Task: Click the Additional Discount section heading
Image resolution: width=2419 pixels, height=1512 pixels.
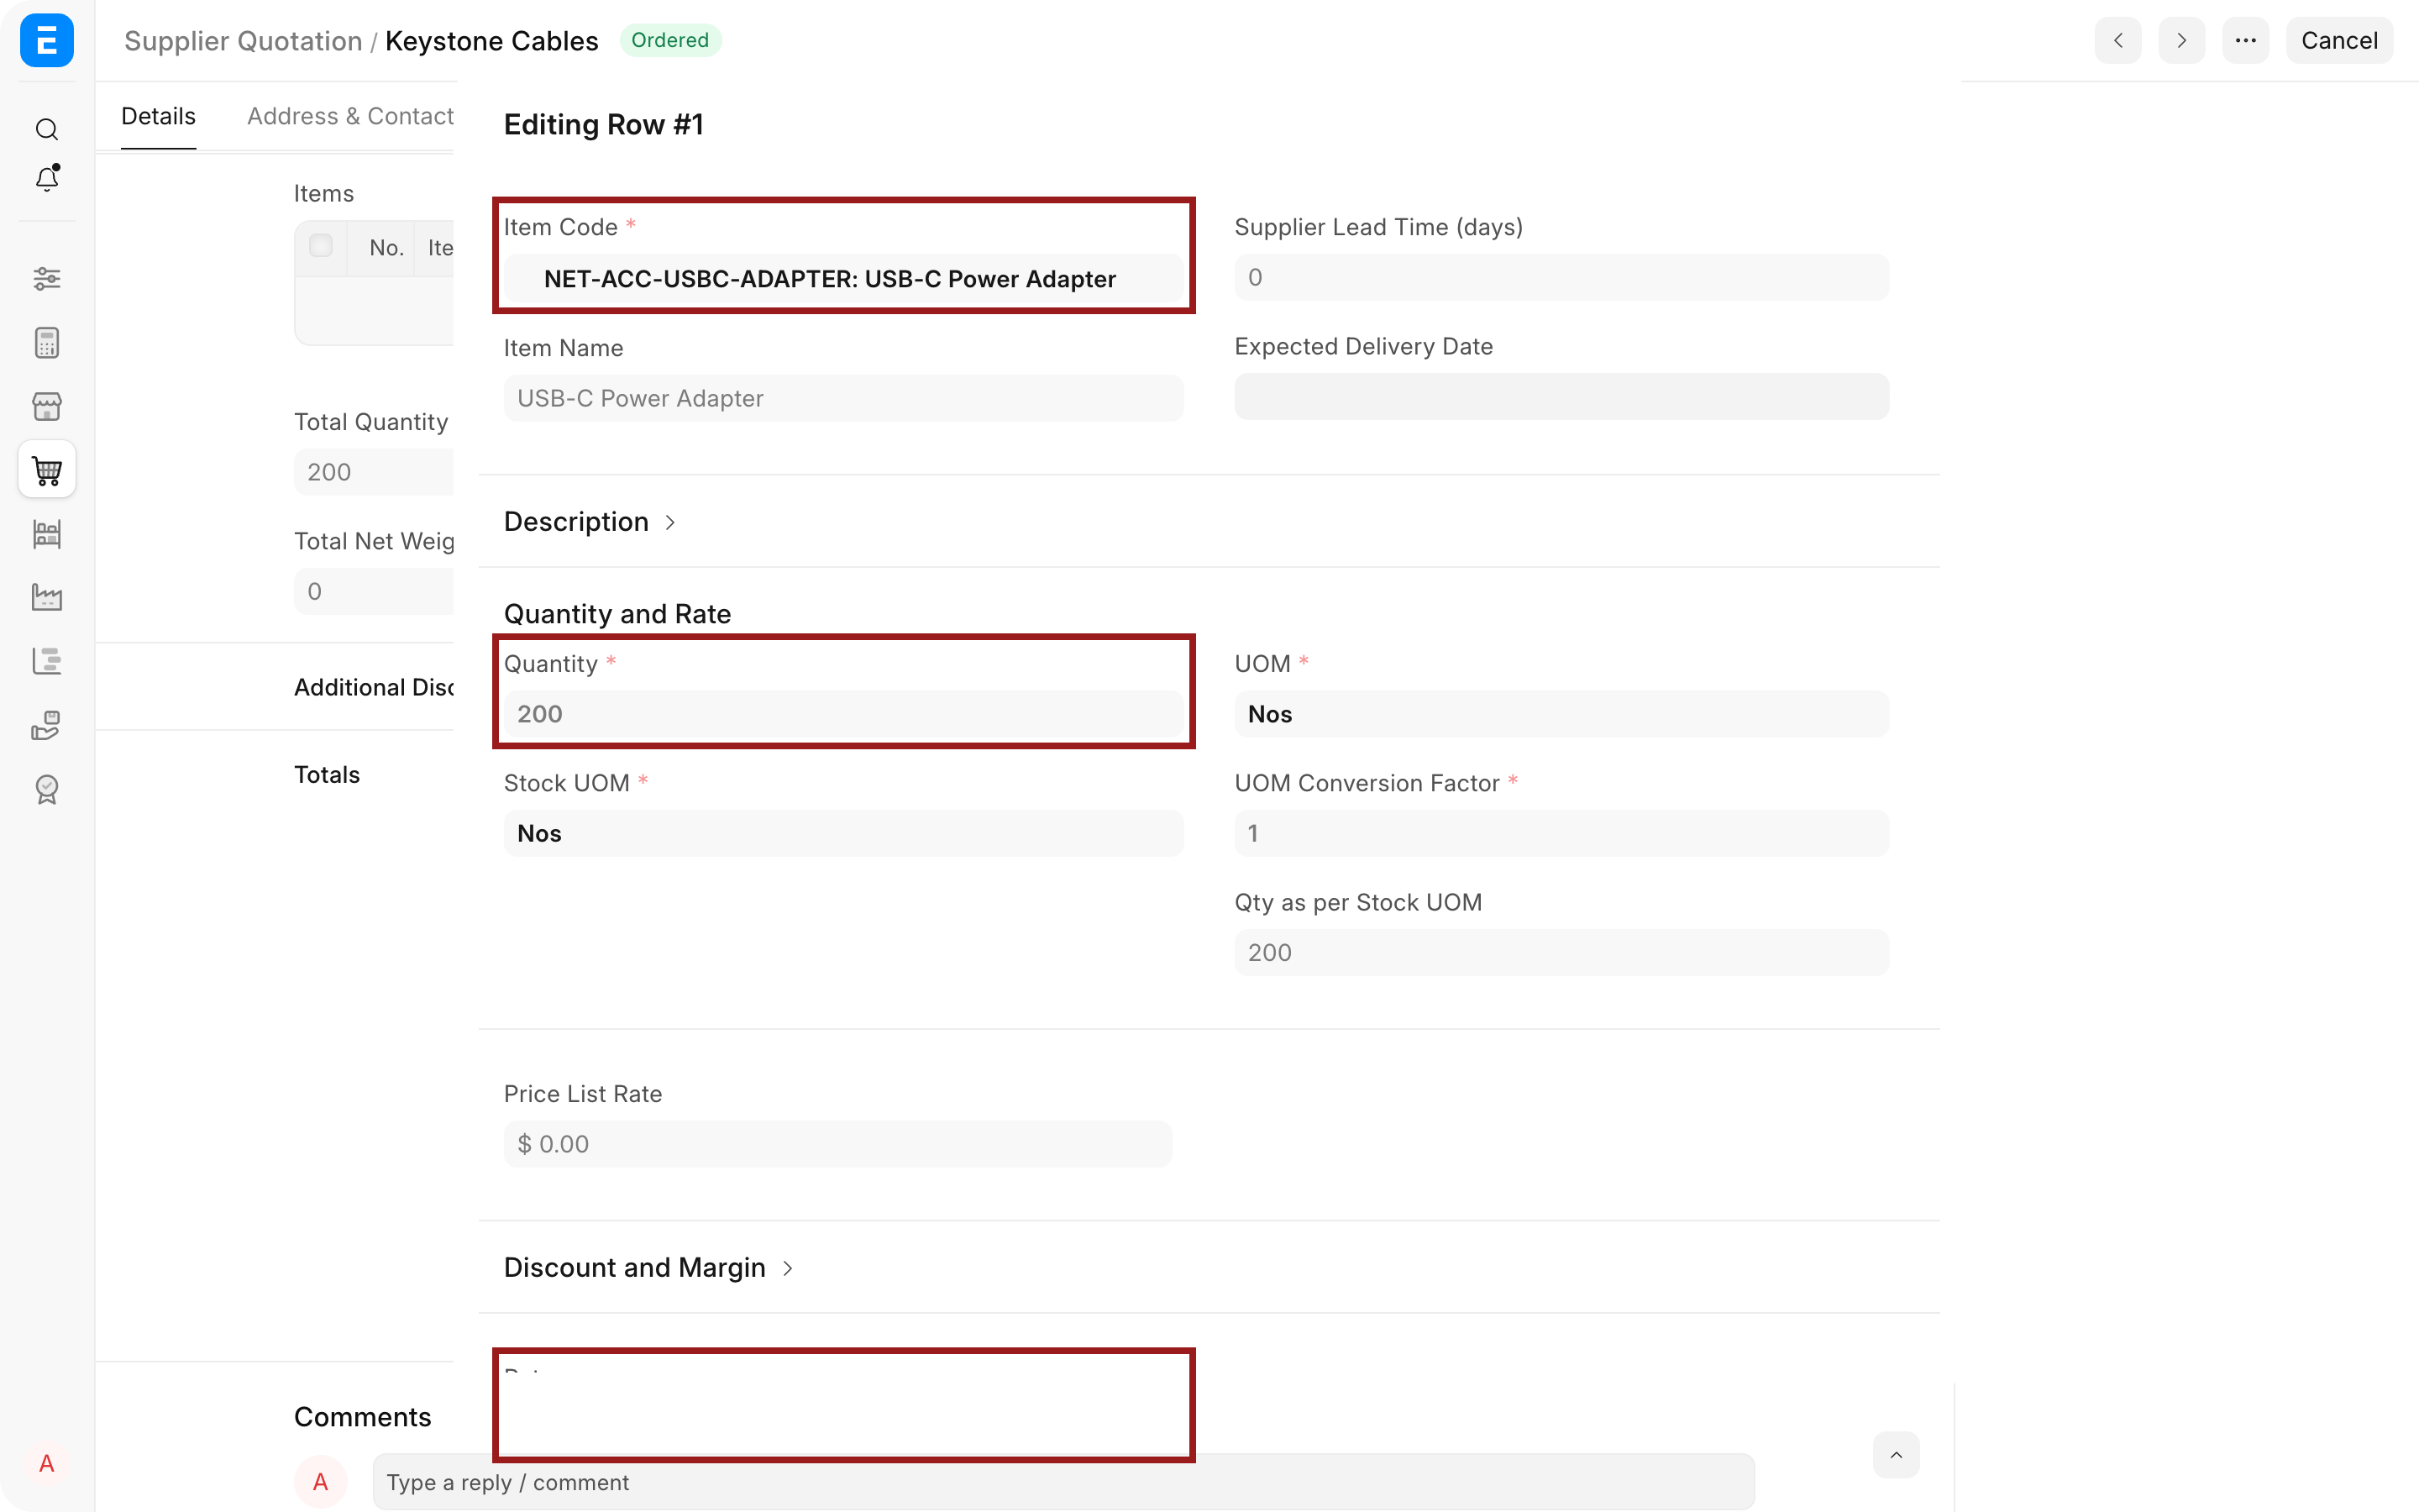Action: (x=374, y=687)
